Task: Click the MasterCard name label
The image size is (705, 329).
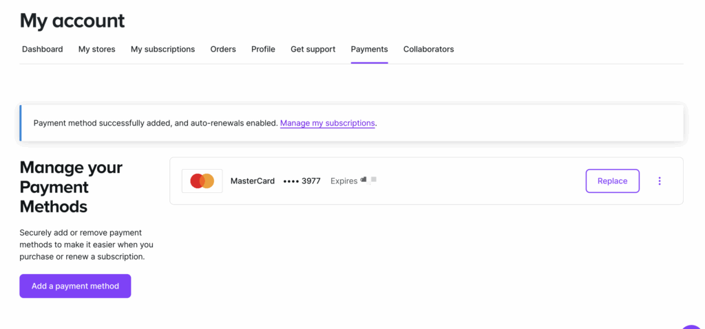Action: (x=252, y=181)
